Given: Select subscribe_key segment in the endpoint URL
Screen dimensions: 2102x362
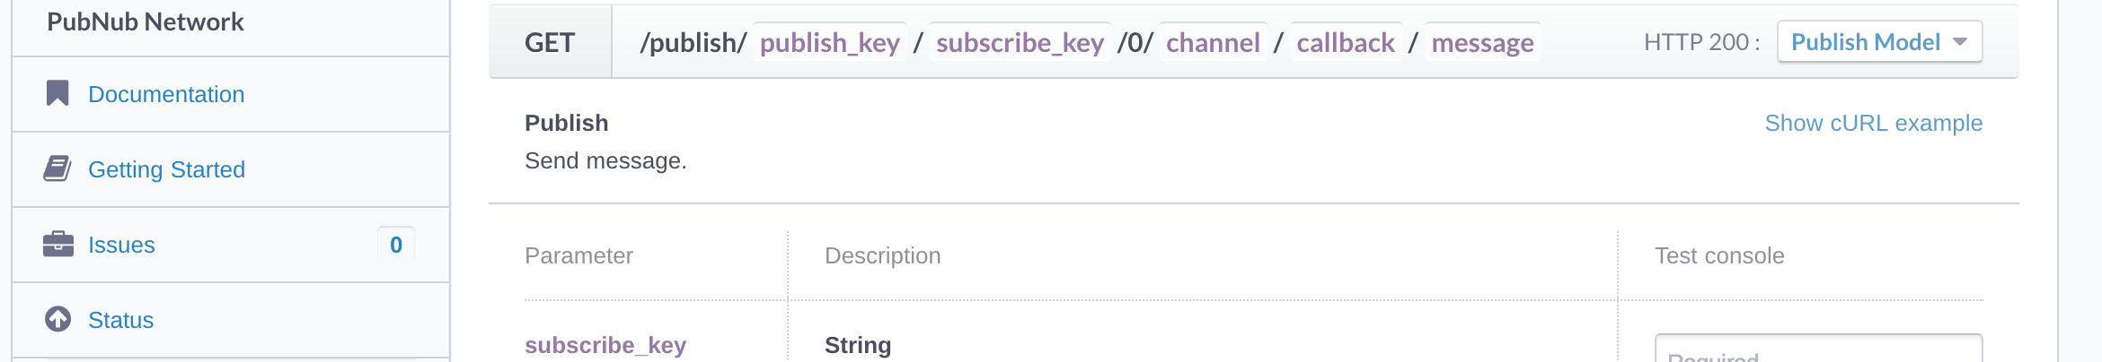Looking at the screenshot, I should tap(1020, 42).
